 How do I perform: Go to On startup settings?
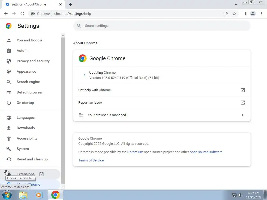pyautogui.click(x=25, y=103)
